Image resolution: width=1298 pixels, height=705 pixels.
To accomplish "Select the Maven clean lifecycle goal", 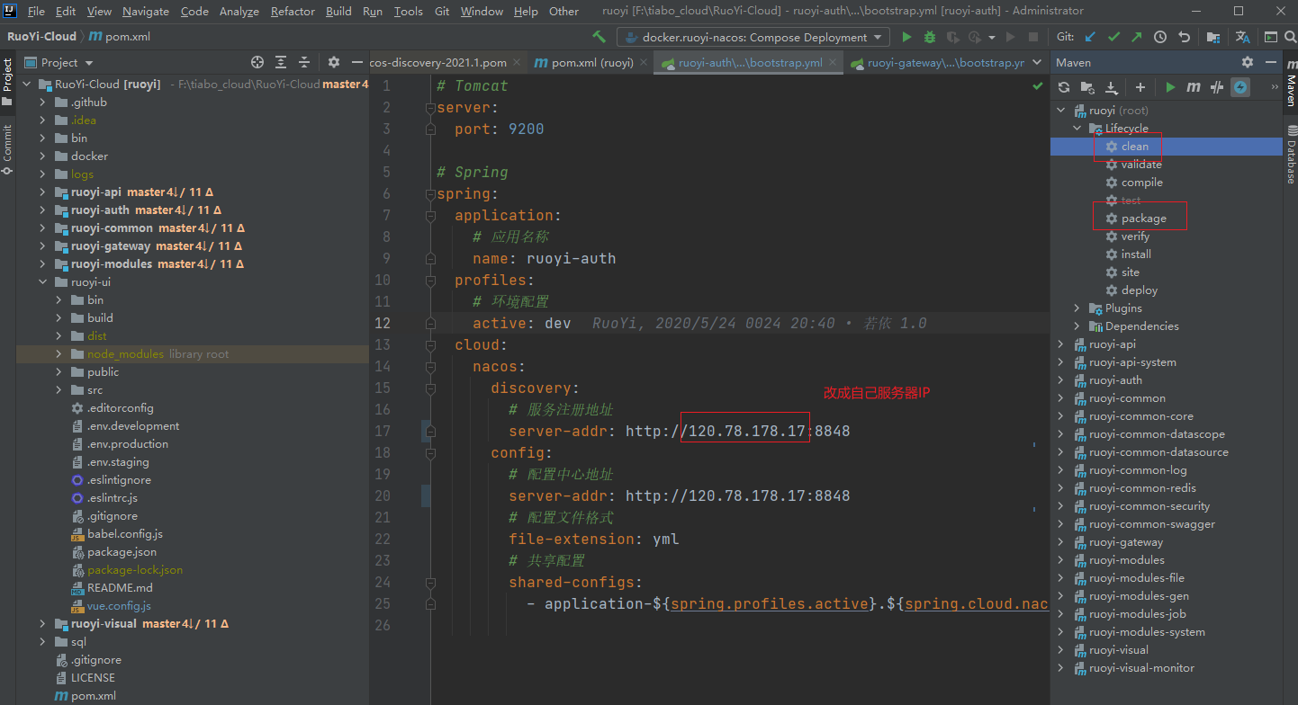I will click(x=1134, y=147).
